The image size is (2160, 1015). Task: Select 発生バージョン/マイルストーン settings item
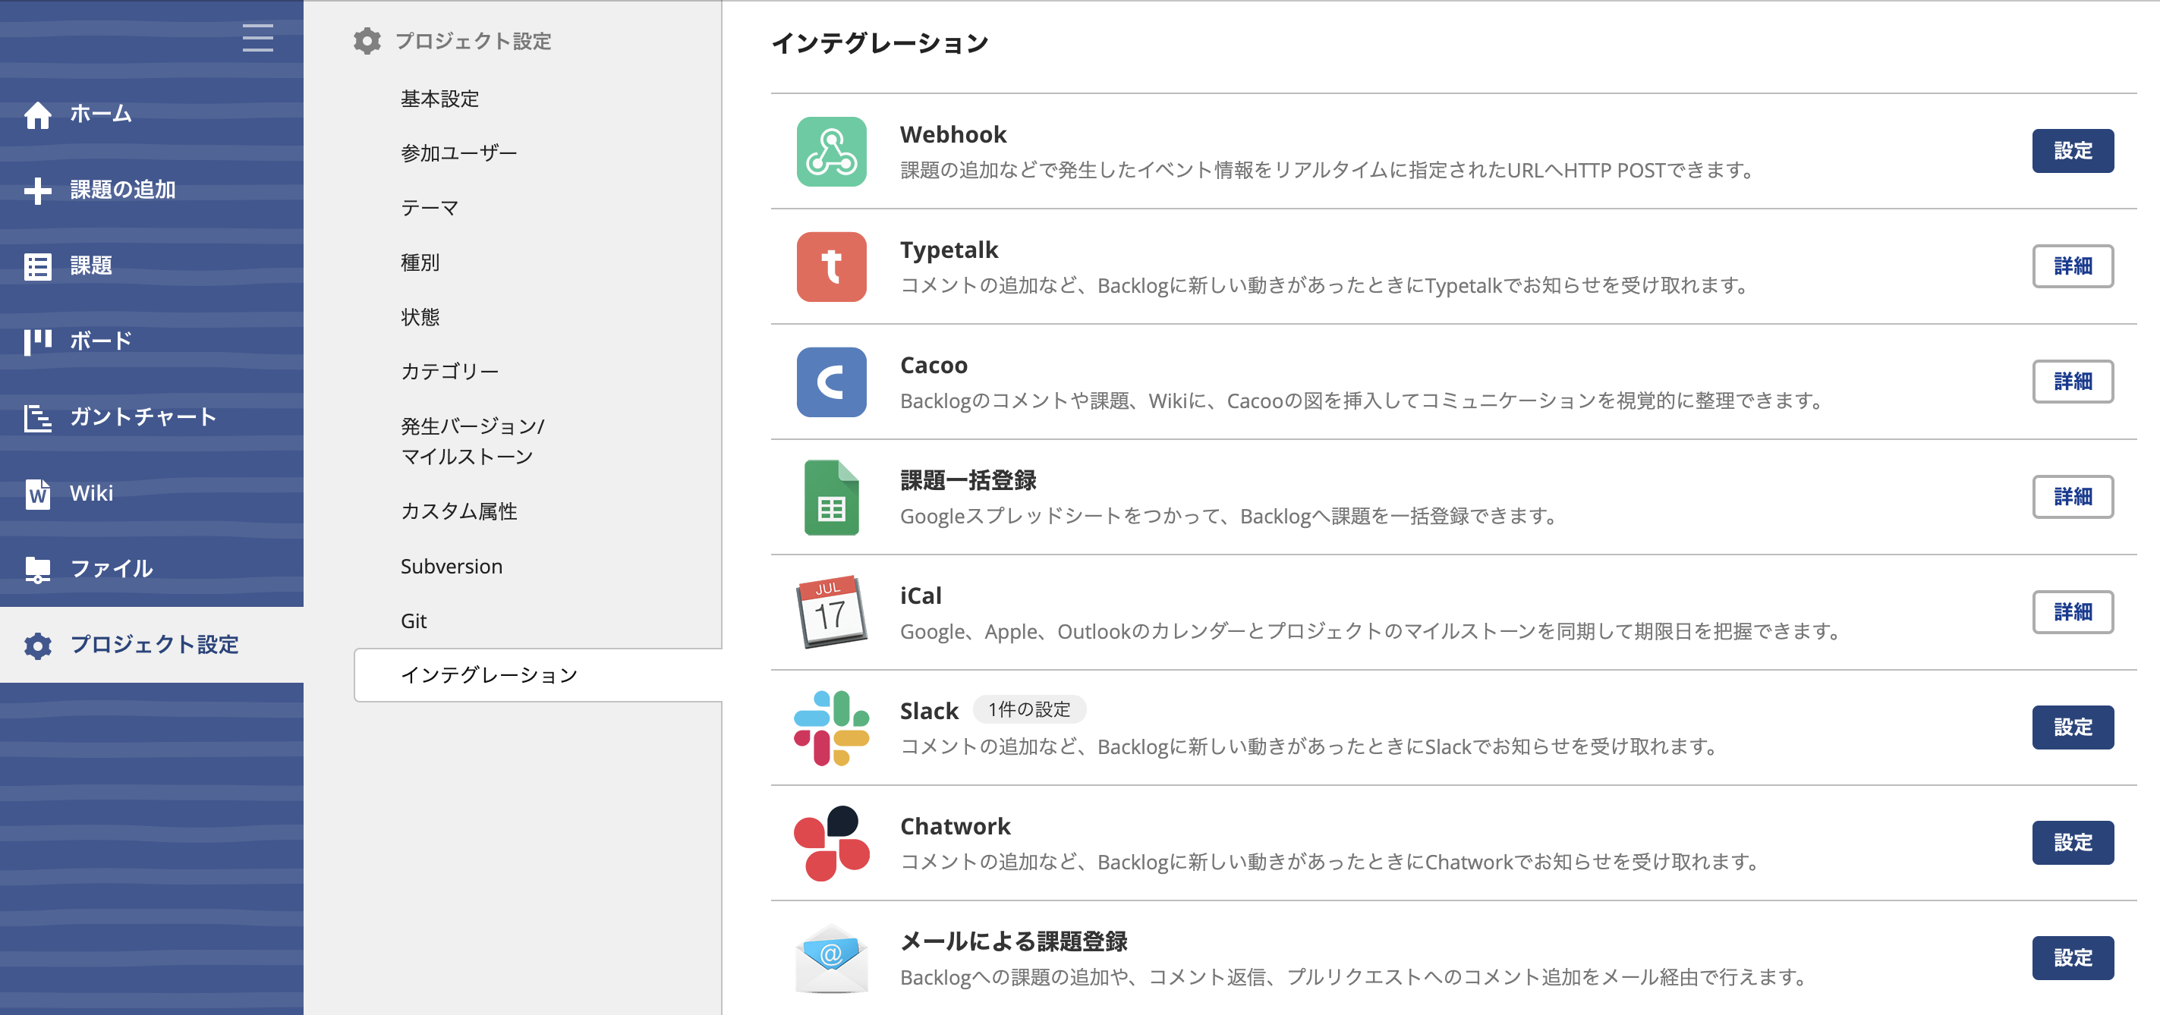coord(473,442)
